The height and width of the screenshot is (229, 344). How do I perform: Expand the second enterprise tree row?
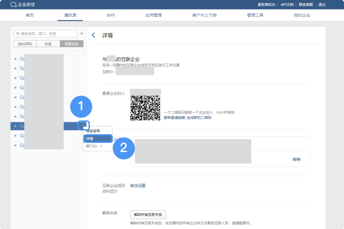pyautogui.click(x=16, y=68)
